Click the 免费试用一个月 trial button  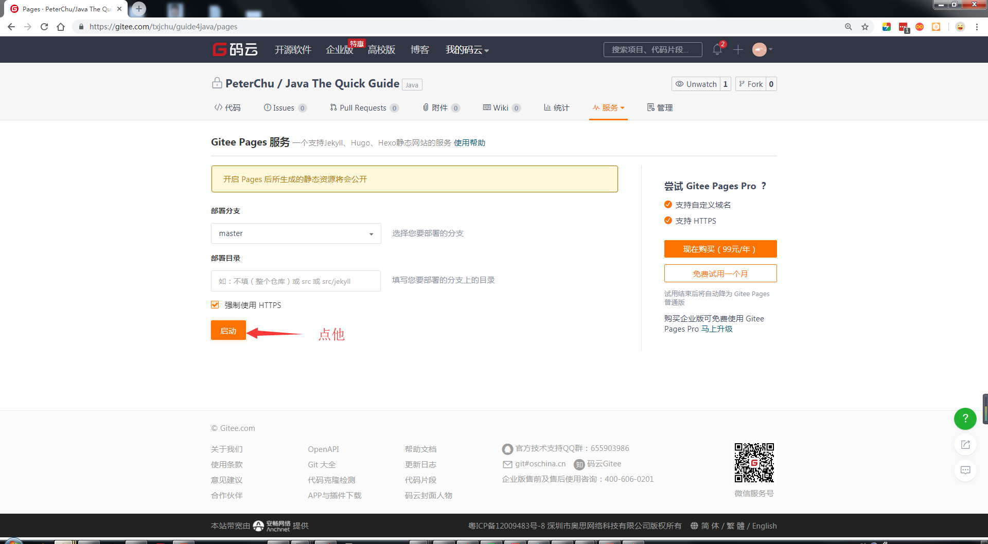pos(720,273)
